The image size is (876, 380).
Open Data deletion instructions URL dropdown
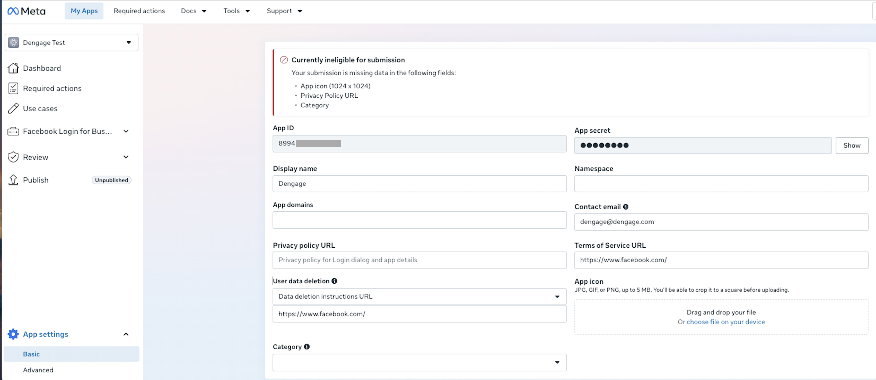(419, 296)
